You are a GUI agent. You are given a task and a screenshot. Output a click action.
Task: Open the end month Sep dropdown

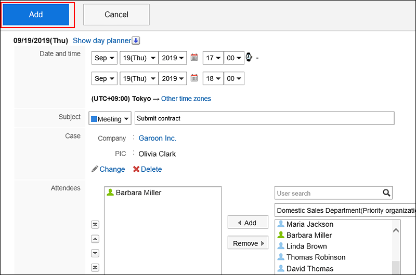coord(105,78)
